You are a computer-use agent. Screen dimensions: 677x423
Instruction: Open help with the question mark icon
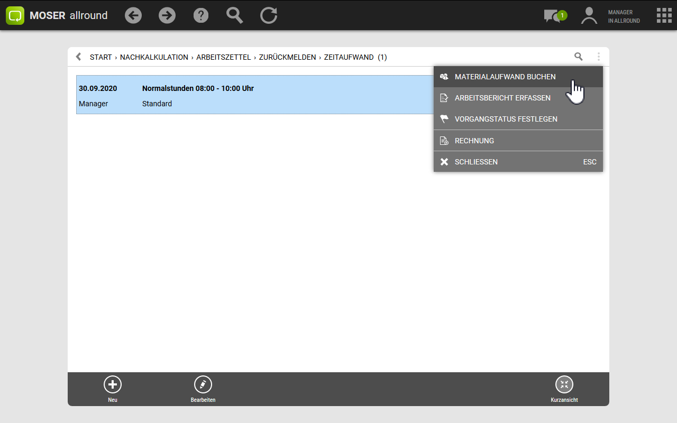pyautogui.click(x=201, y=15)
